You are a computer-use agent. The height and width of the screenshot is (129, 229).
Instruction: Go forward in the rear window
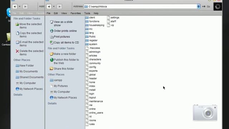pyautogui.click(x=25, y=6)
